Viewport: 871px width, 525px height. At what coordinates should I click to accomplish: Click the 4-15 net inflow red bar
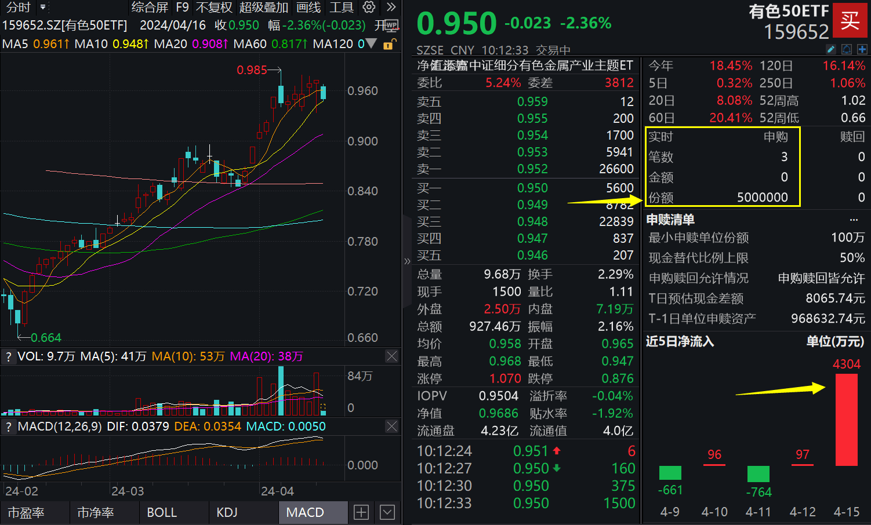click(847, 420)
